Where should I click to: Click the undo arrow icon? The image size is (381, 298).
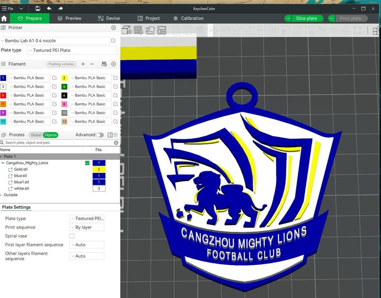49,8
